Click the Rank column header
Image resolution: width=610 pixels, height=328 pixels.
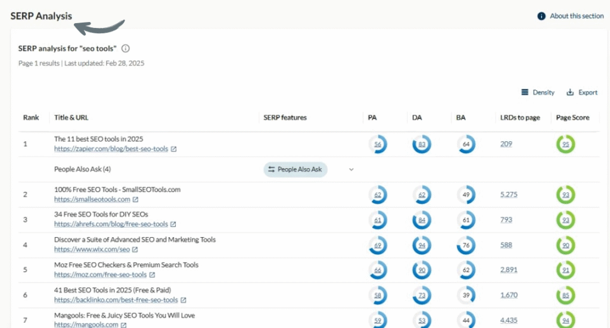pos(31,118)
